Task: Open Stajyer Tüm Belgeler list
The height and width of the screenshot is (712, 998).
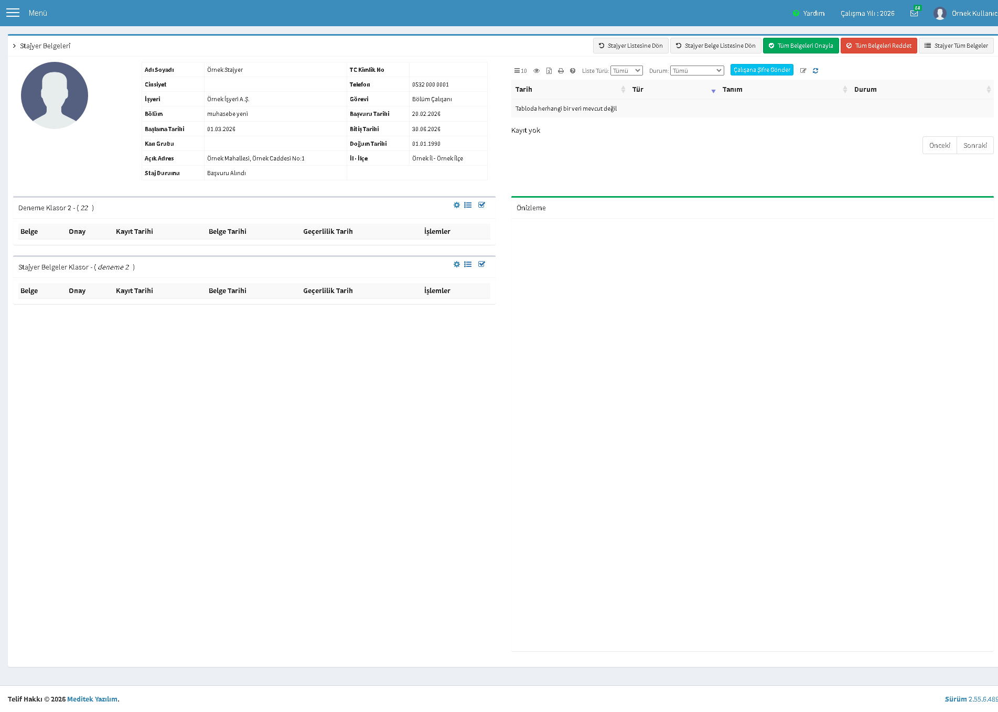Action: coord(956,46)
